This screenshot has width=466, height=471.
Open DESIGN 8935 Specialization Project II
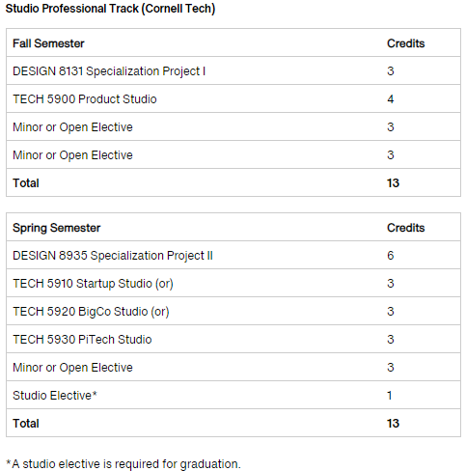[x=113, y=256]
